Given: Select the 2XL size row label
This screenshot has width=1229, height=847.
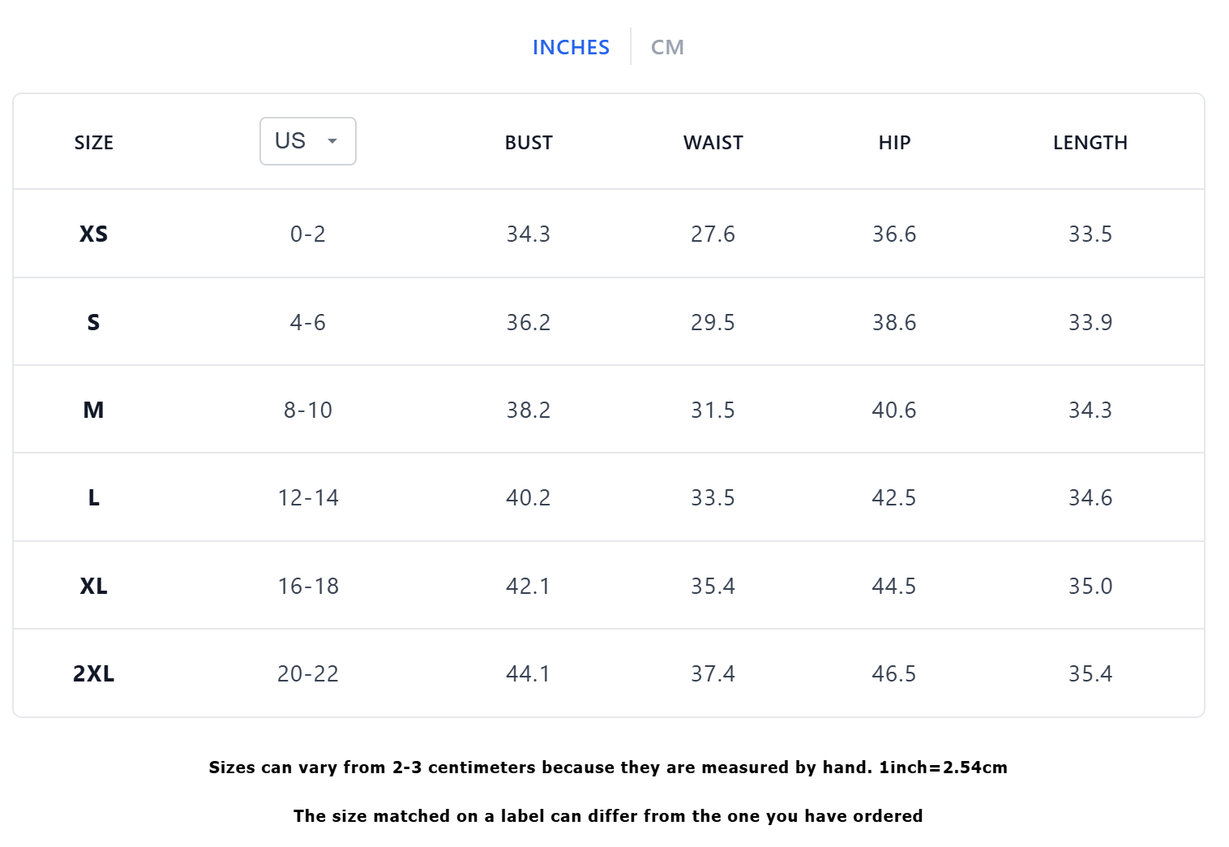Looking at the screenshot, I should click(x=93, y=673).
